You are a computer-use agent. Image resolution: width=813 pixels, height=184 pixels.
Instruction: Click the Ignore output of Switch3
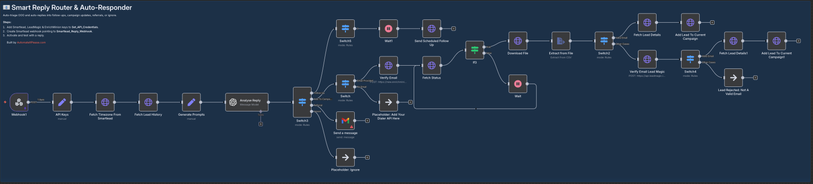(312, 111)
